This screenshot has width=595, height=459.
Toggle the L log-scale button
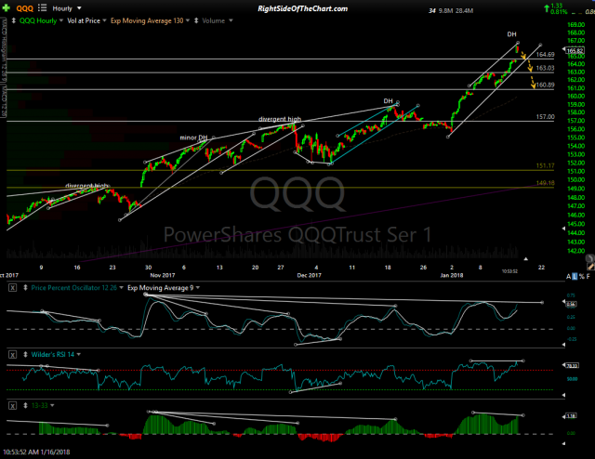(575, 277)
